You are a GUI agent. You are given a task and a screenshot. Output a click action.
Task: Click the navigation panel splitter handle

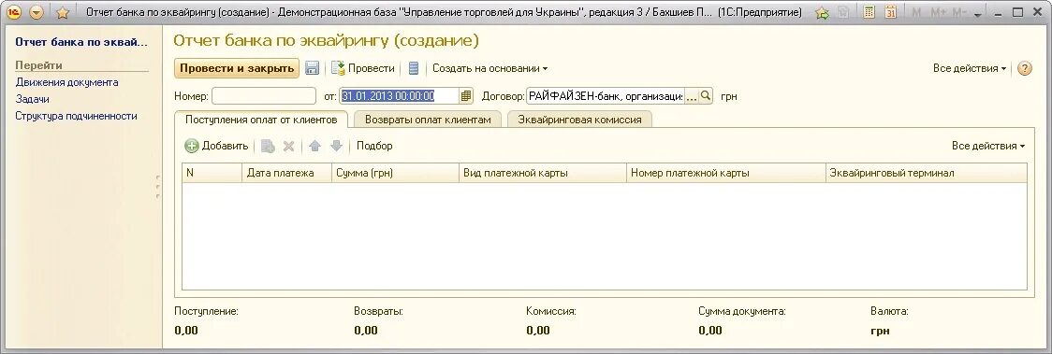(157, 188)
